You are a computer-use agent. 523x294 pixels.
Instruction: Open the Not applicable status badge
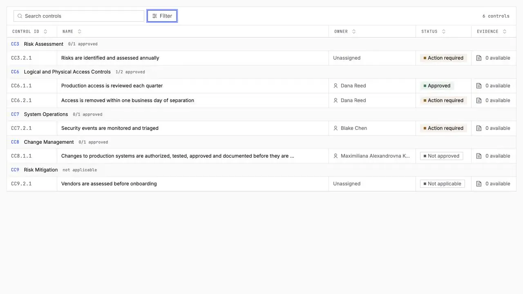click(x=442, y=184)
